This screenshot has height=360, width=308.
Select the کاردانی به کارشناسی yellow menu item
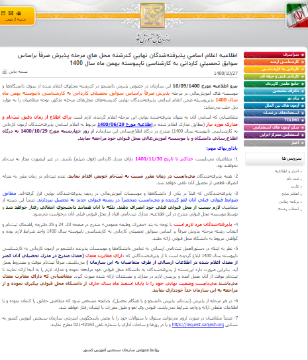click(274, 70)
